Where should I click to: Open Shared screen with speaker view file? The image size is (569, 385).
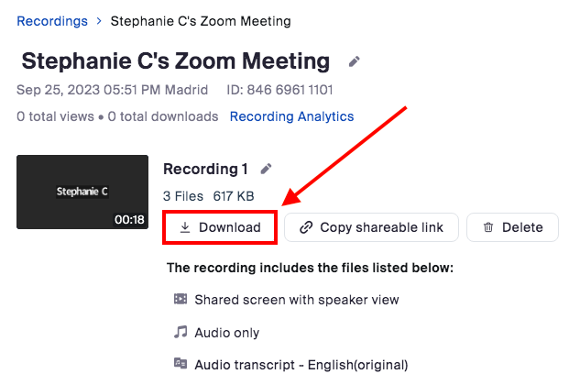pos(297,300)
